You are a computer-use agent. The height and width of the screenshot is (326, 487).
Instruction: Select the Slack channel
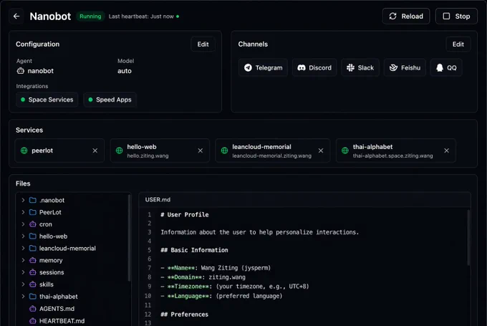[360, 67]
